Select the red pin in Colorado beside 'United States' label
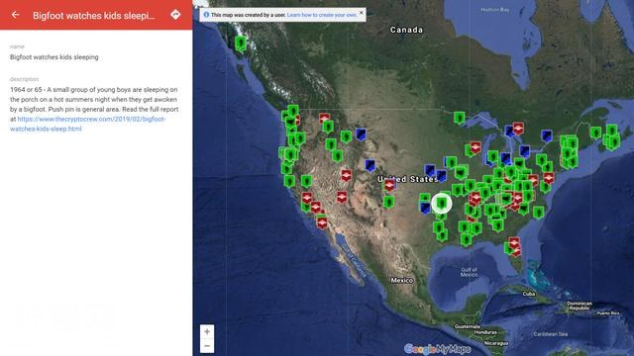Image resolution: width=634 pixels, height=356 pixels. (389, 185)
